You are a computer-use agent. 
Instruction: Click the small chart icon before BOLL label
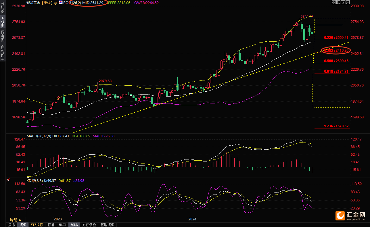pyautogui.click(x=61, y=3)
